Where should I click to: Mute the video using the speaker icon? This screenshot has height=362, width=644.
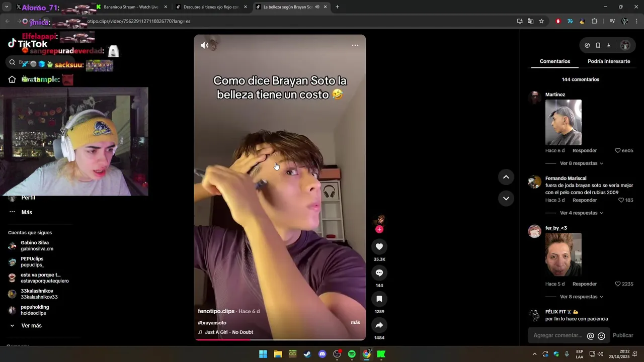click(205, 45)
